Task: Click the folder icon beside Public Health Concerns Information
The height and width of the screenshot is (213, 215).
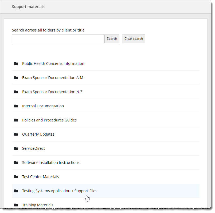Action: click(x=16, y=63)
